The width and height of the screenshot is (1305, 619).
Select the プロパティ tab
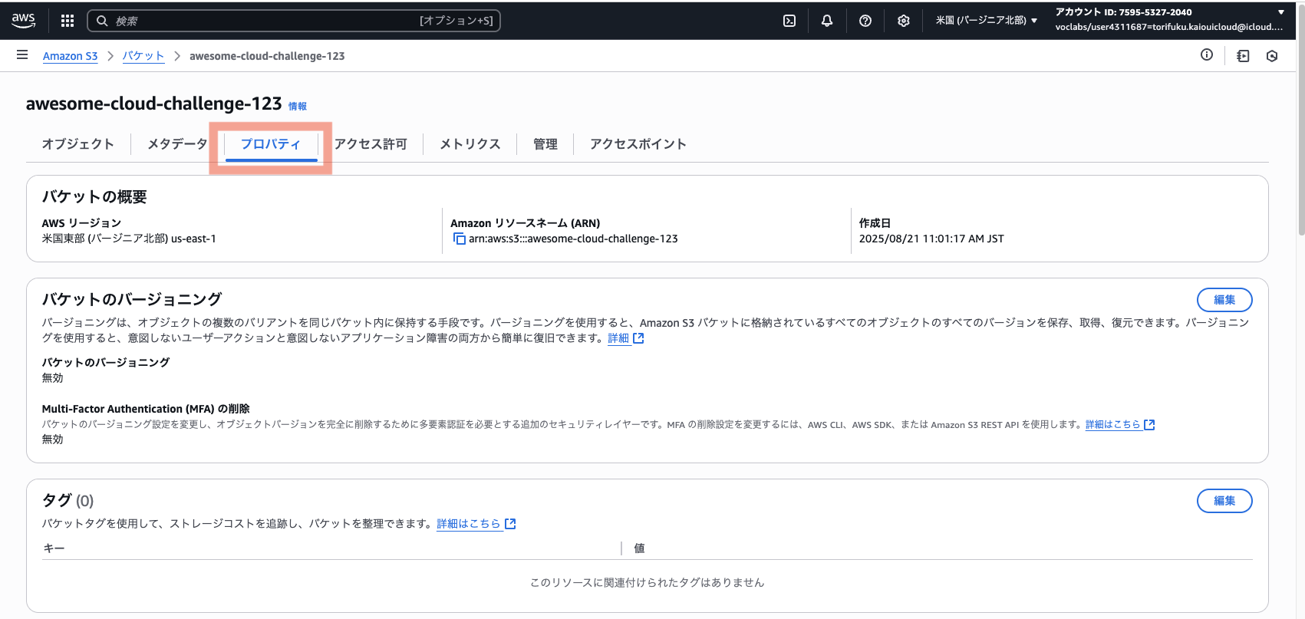coord(271,144)
